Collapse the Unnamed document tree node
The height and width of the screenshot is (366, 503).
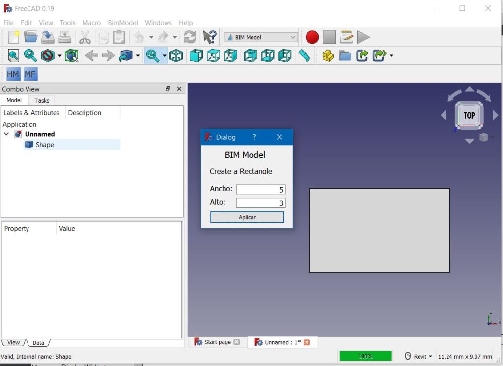click(x=6, y=134)
